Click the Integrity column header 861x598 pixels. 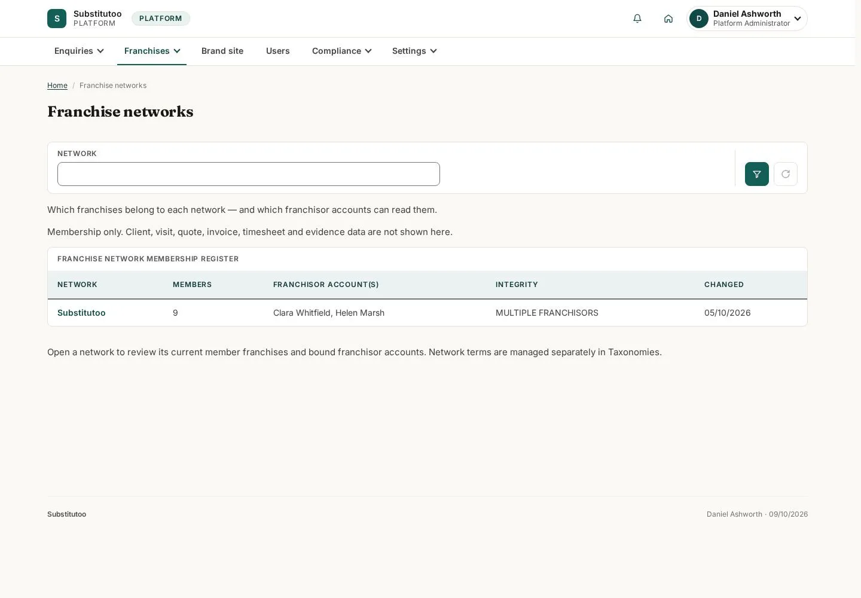pyautogui.click(x=517, y=285)
